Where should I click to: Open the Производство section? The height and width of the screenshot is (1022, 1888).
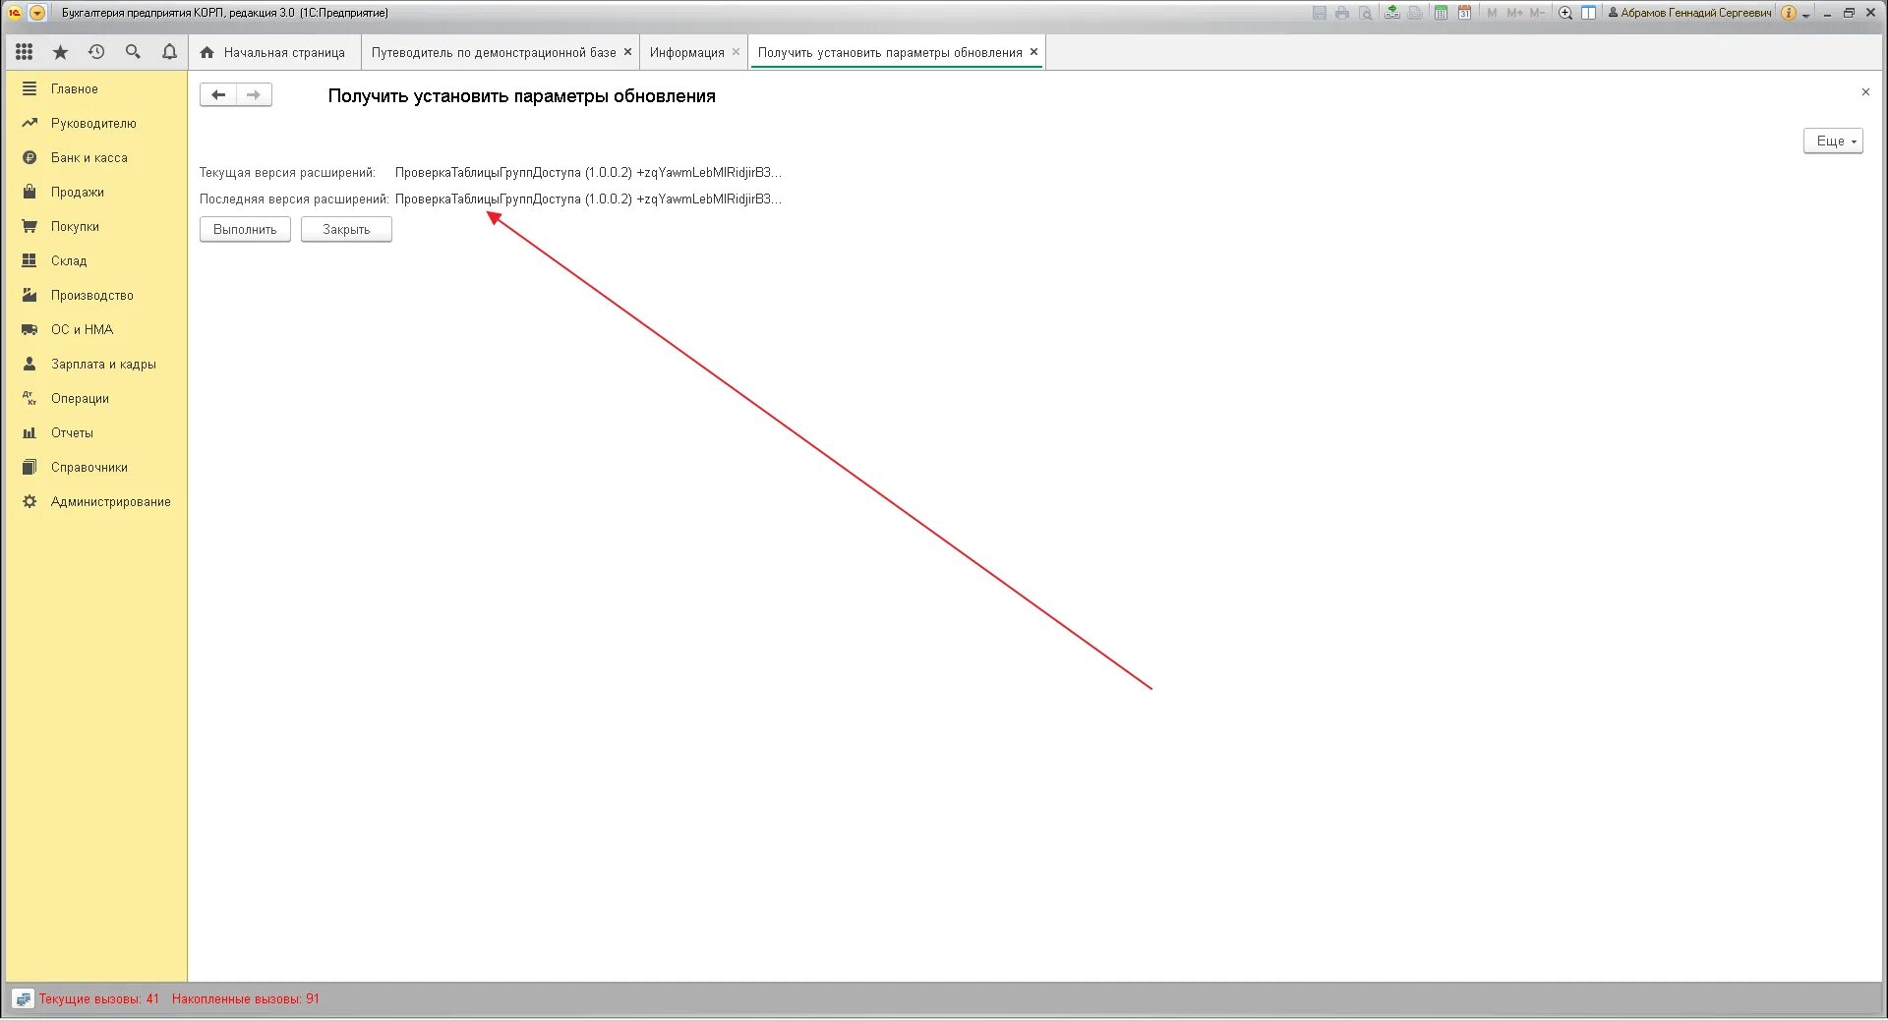point(95,295)
